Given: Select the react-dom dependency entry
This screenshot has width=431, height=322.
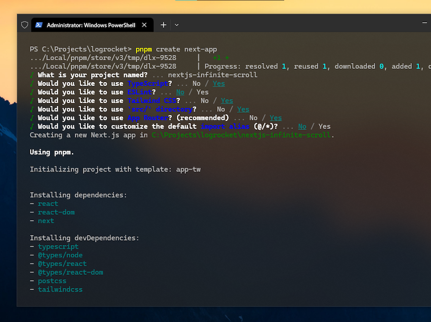Looking at the screenshot, I should coord(56,212).
